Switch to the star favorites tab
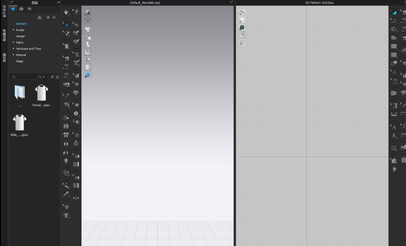This screenshot has width=406, height=246. [13, 9]
